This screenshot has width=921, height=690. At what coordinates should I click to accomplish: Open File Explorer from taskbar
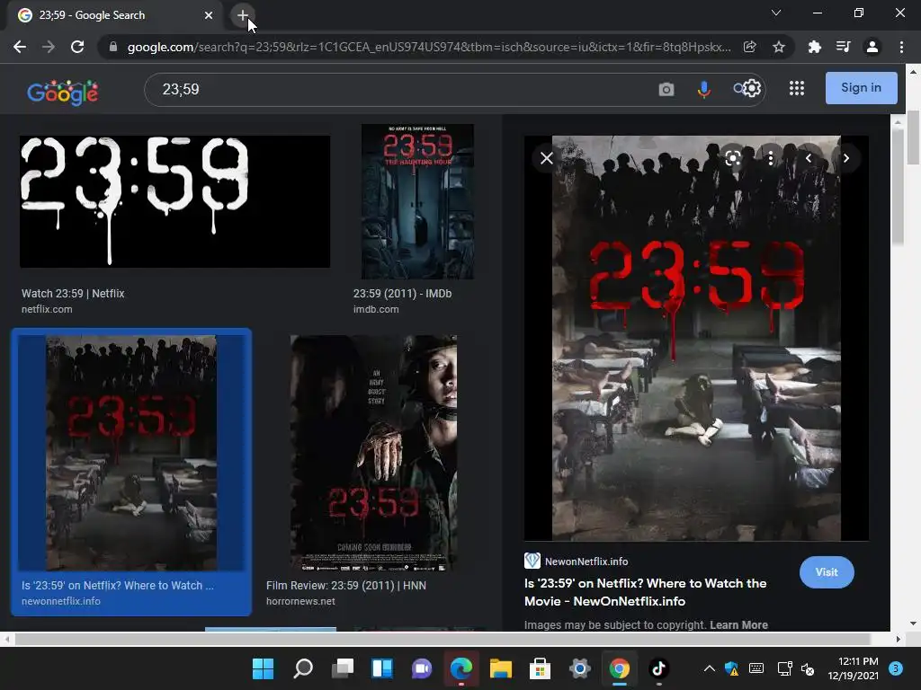click(501, 668)
